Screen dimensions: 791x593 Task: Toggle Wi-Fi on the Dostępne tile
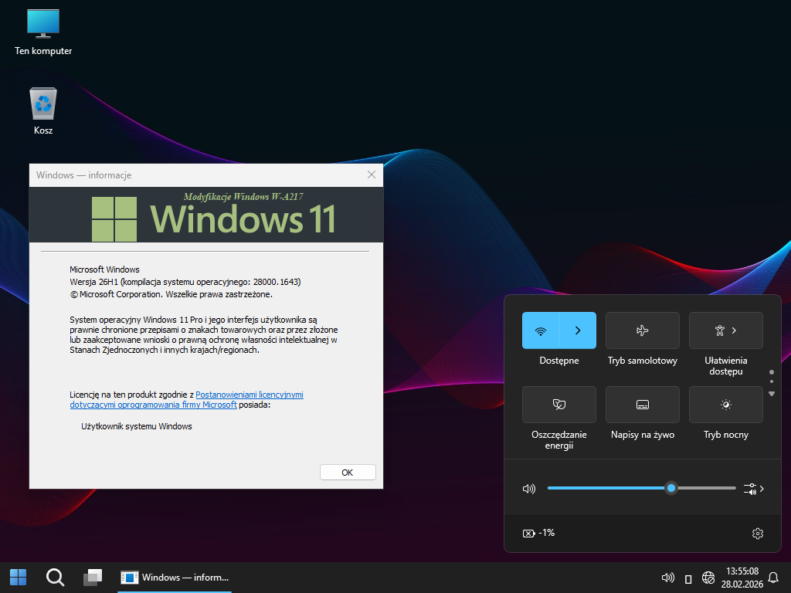click(x=541, y=330)
